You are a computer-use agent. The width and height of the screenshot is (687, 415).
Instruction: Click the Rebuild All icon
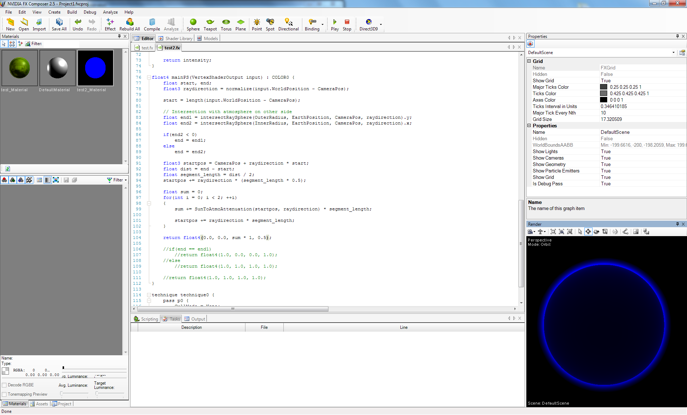click(x=130, y=24)
